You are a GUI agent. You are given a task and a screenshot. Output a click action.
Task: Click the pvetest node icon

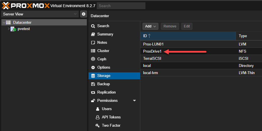pos(13,29)
